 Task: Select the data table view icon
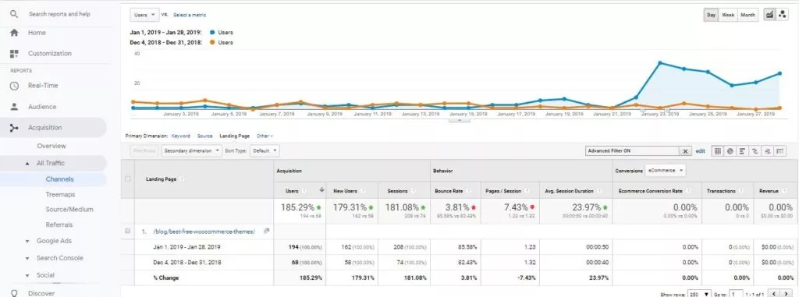pos(718,150)
